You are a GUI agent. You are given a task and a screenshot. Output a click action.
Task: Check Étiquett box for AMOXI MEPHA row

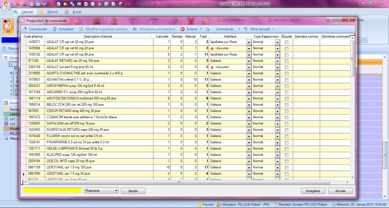coord(286,86)
